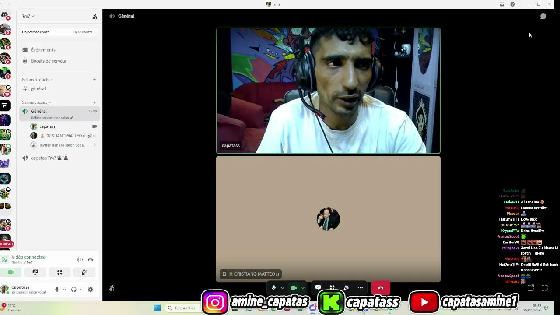The image size is (560, 315).
Task: Invite members to the 7m7 server
Action: pos(95,16)
